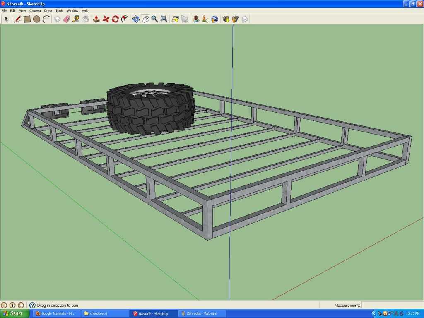Image resolution: width=424 pixels, height=318 pixels.
Task: Open the File menu
Action: pos(4,11)
